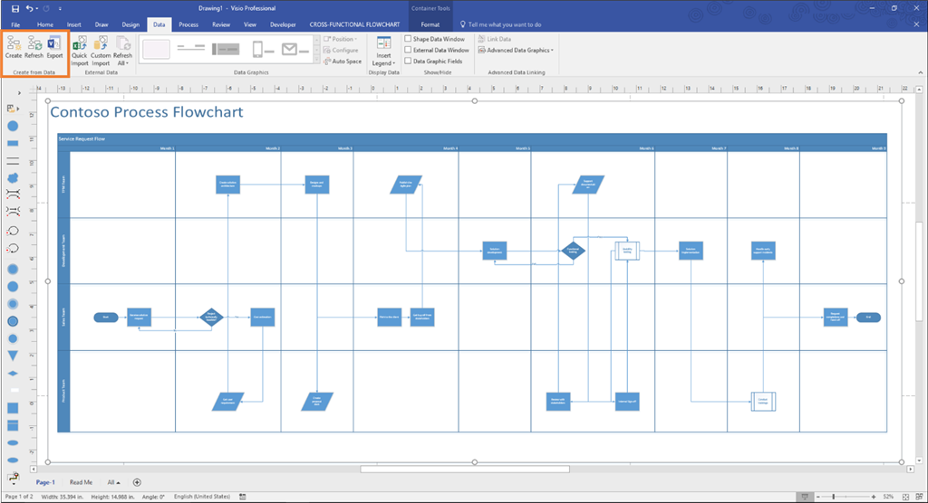Switch to the Format tab under Container Tools
Screen dimensions: 928x503
pyautogui.click(x=430, y=24)
